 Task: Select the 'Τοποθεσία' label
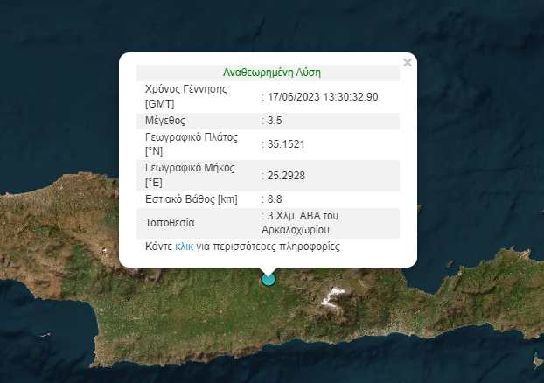pyautogui.click(x=170, y=223)
